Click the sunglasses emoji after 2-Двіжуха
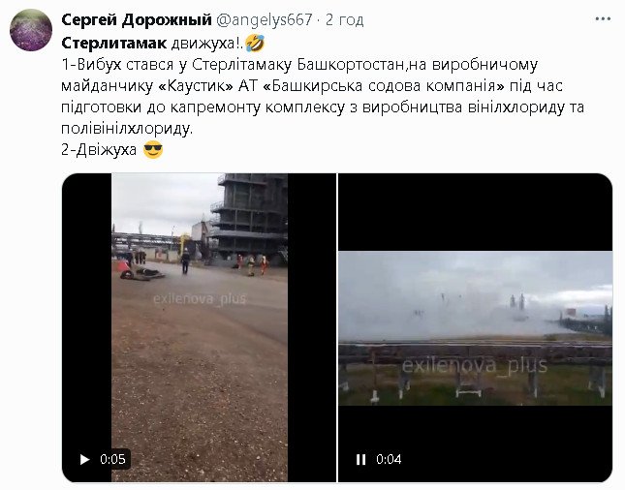625x490 pixels. coord(153,150)
